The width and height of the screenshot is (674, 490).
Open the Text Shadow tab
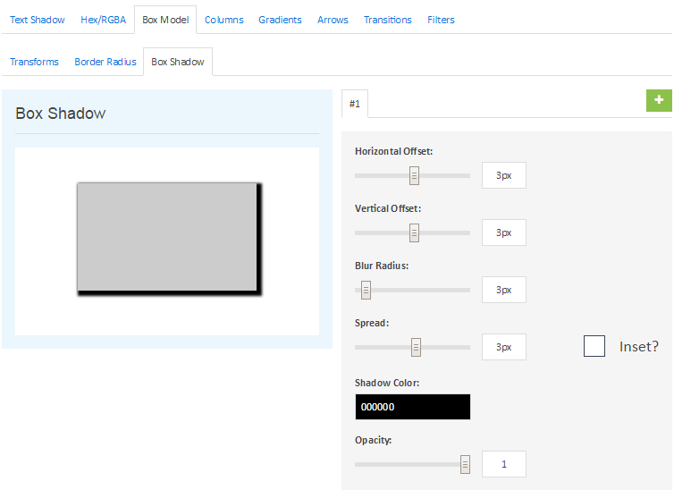38,20
